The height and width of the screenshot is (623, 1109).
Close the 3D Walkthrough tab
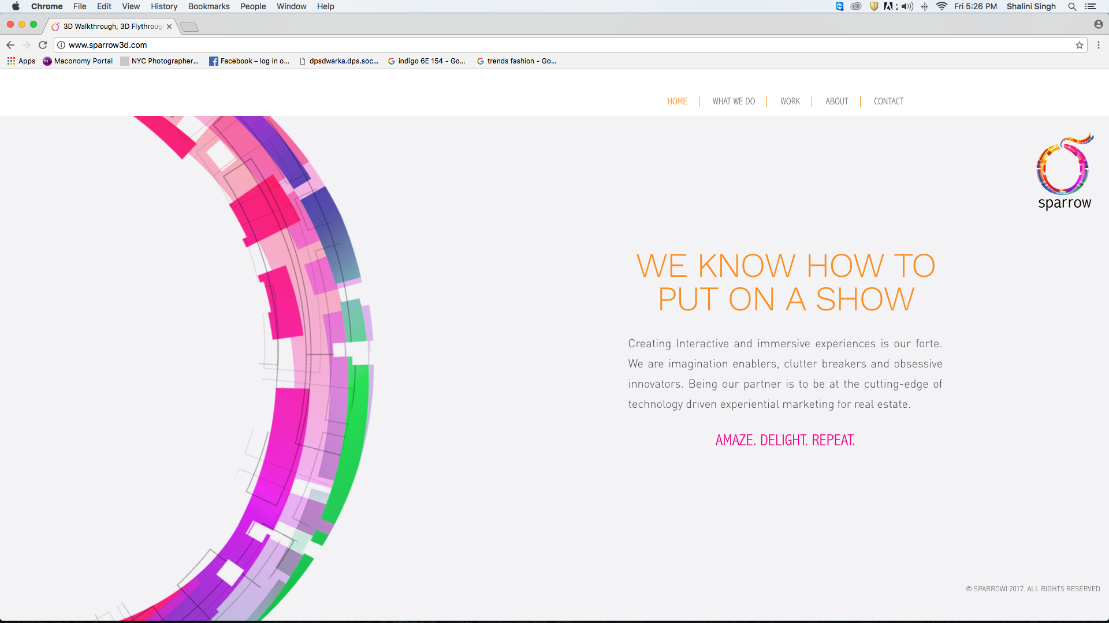[x=169, y=27]
